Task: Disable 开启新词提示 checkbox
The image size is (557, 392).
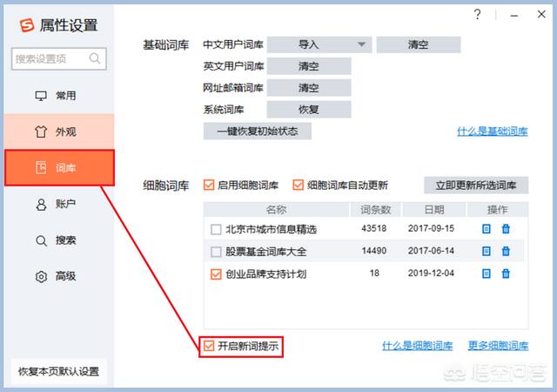Action: (209, 346)
